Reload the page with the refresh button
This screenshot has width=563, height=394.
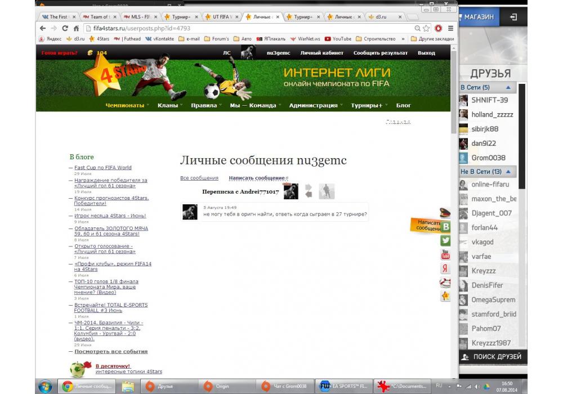[65, 28]
